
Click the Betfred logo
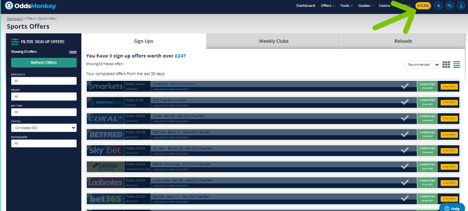click(x=106, y=135)
